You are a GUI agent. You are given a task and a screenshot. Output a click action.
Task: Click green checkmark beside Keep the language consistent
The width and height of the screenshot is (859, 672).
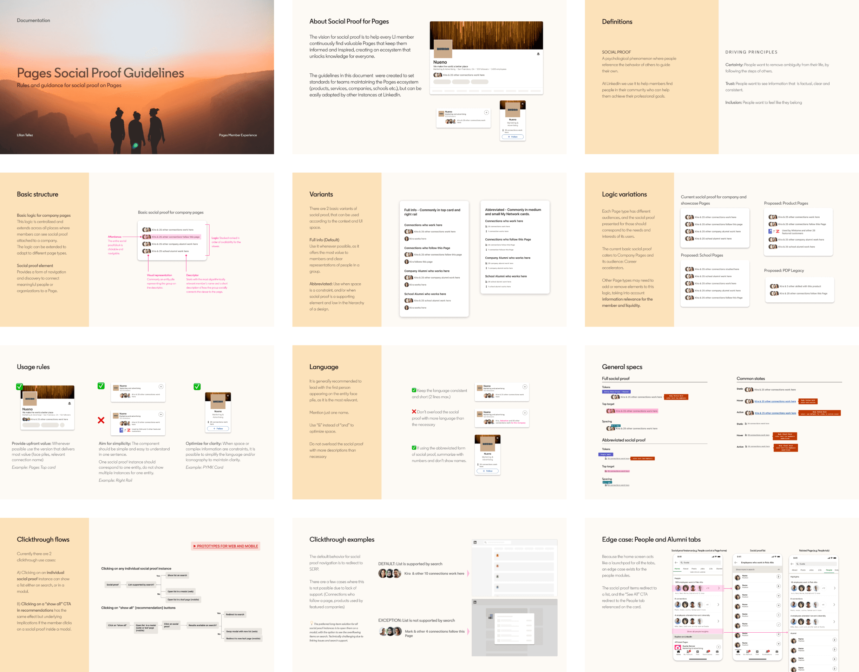[414, 390]
